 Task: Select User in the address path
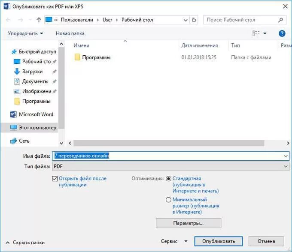107,20
